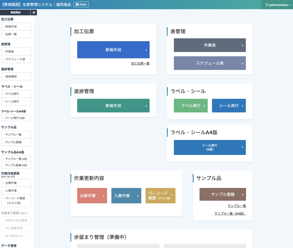
Task: Select 進捗確認 in the sidebar menu
Action: pyautogui.click(x=16, y=76)
